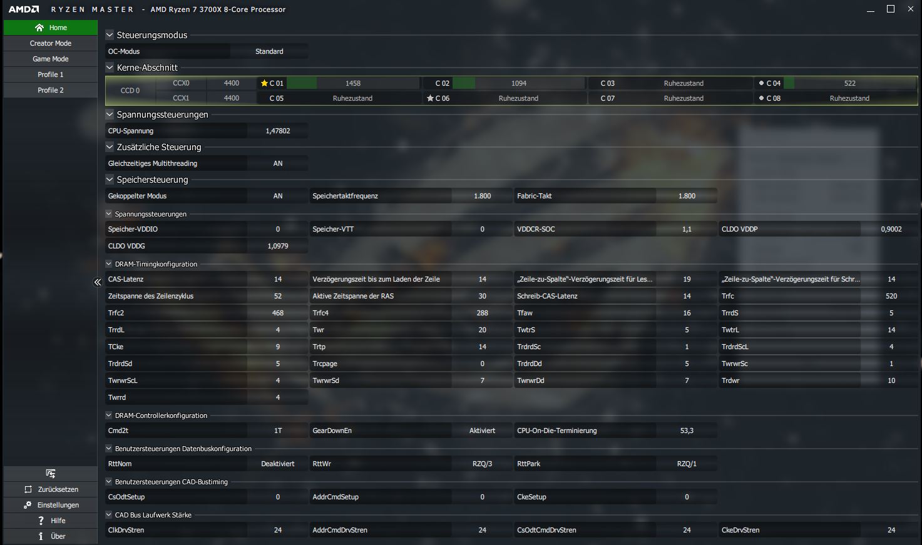The width and height of the screenshot is (922, 545).
Task: Collapse the Zusätzliche Steuerung section
Action: [x=110, y=147]
